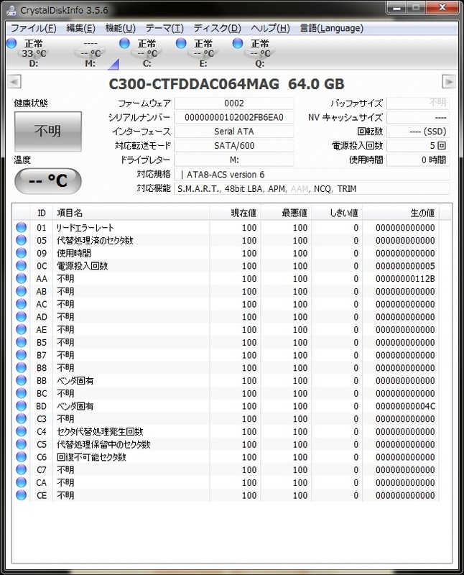The width and height of the screenshot is (464, 575).
Task: Select the リードエラーレート row name
Action: tap(85, 228)
